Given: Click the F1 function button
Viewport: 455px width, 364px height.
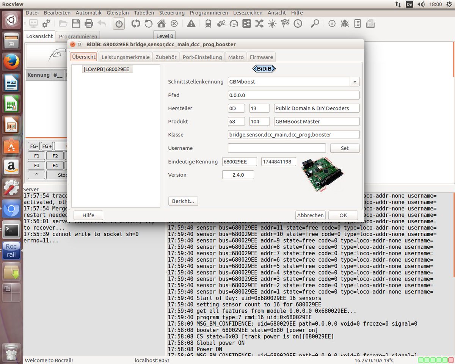Looking at the screenshot, I should coord(36,156).
